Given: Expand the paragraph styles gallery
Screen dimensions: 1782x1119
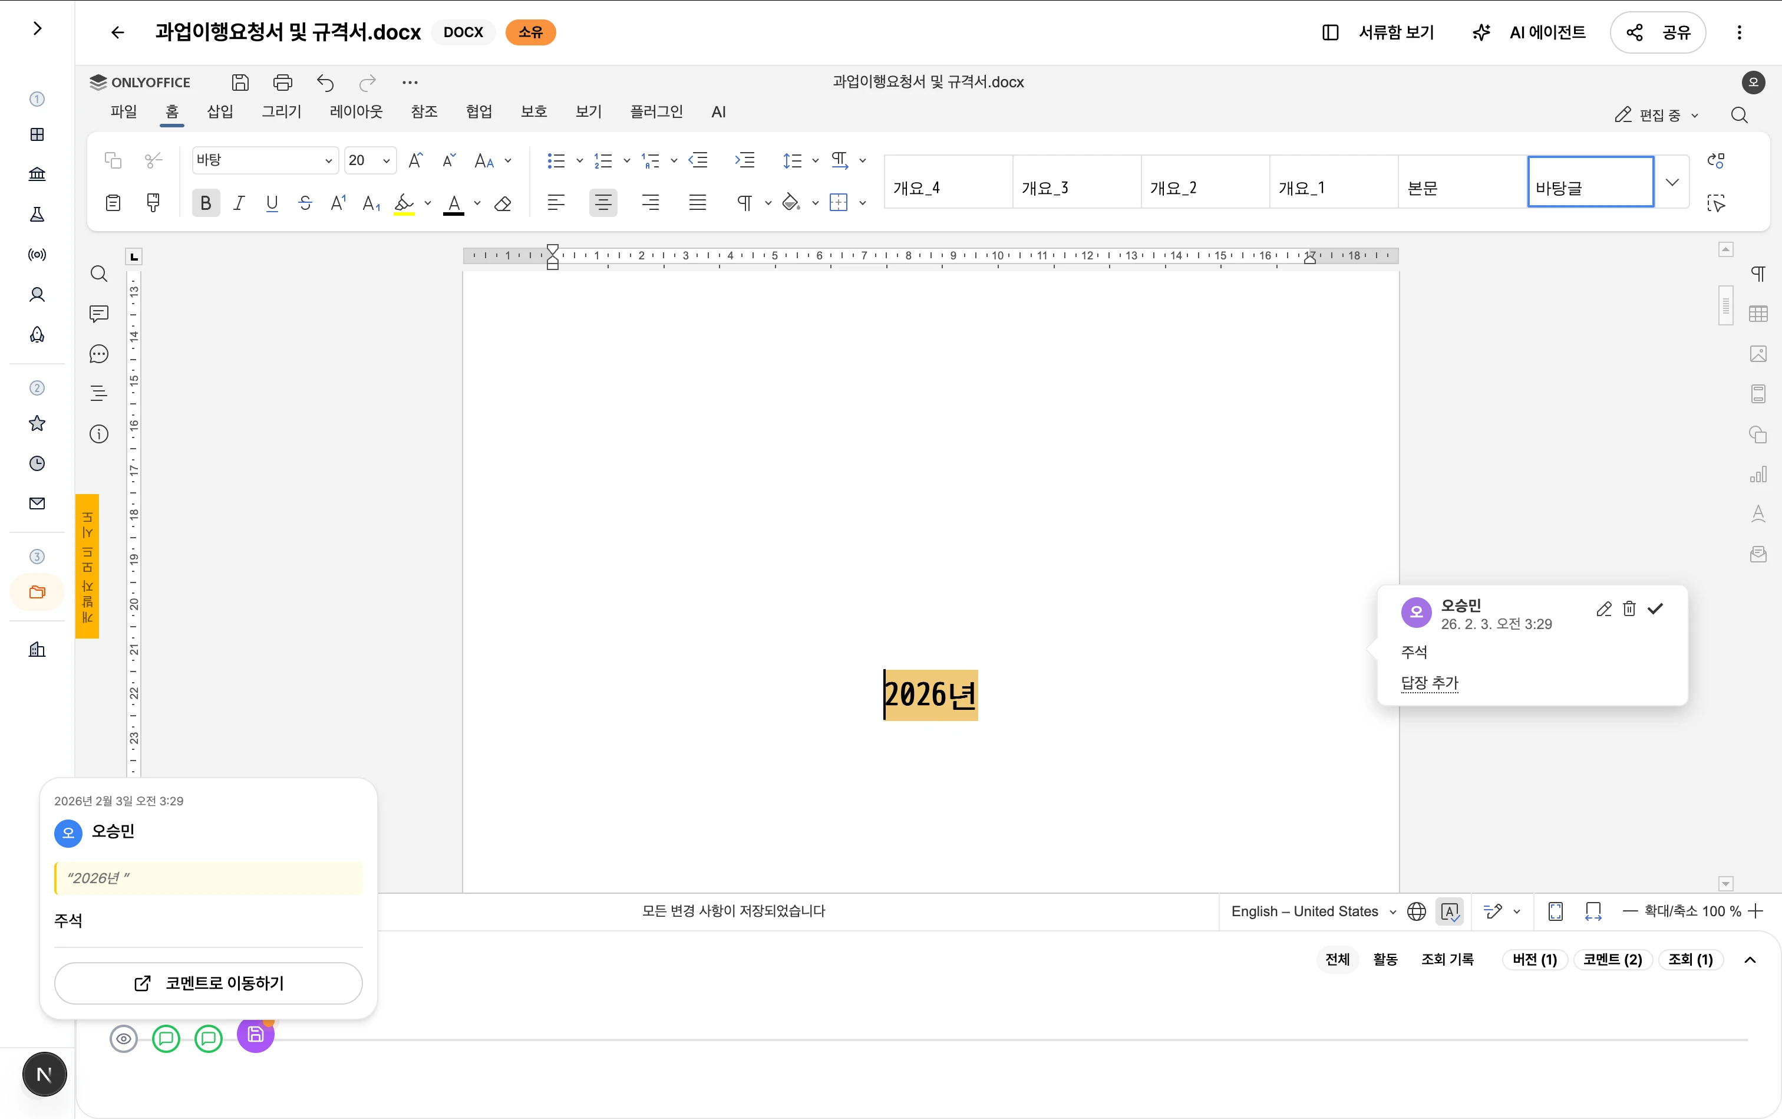Looking at the screenshot, I should tap(1672, 182).
